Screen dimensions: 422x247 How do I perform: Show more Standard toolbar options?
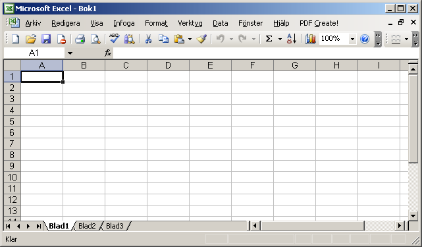(378, 39)
